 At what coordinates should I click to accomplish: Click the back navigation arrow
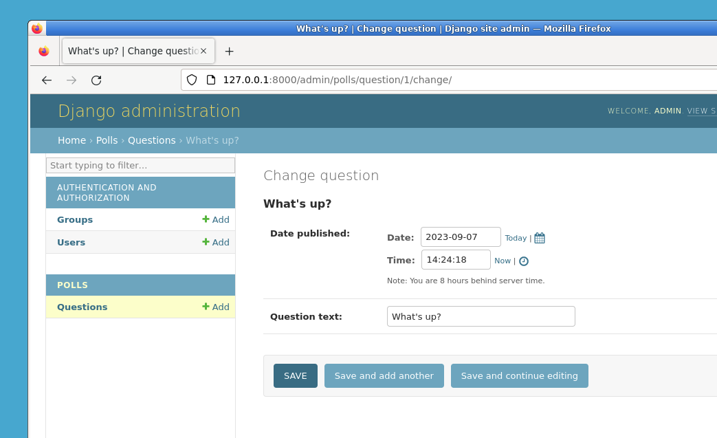(x=46, y=80)
